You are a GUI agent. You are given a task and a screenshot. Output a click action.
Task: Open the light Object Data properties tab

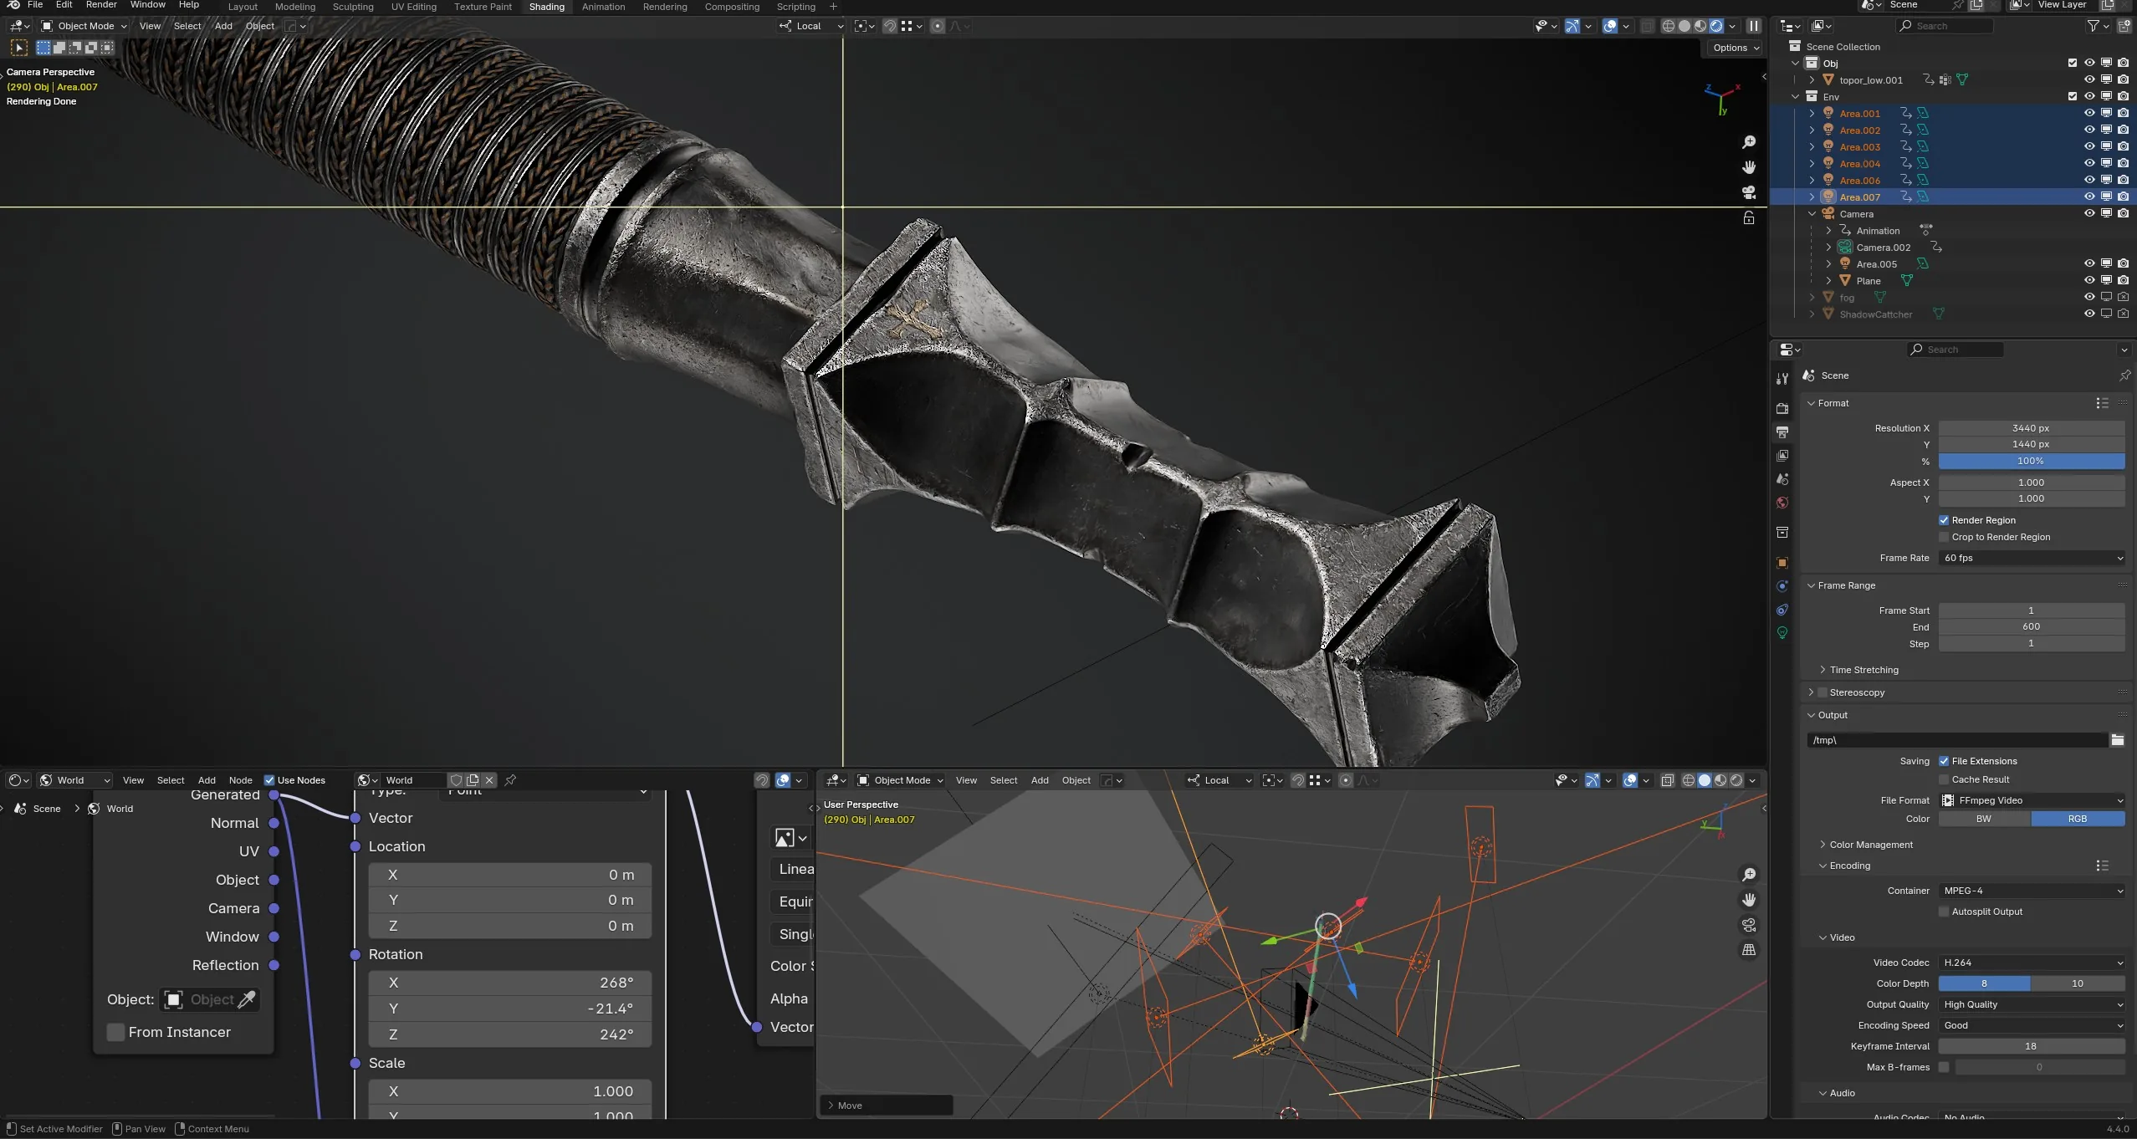[x=1782, y=633]
